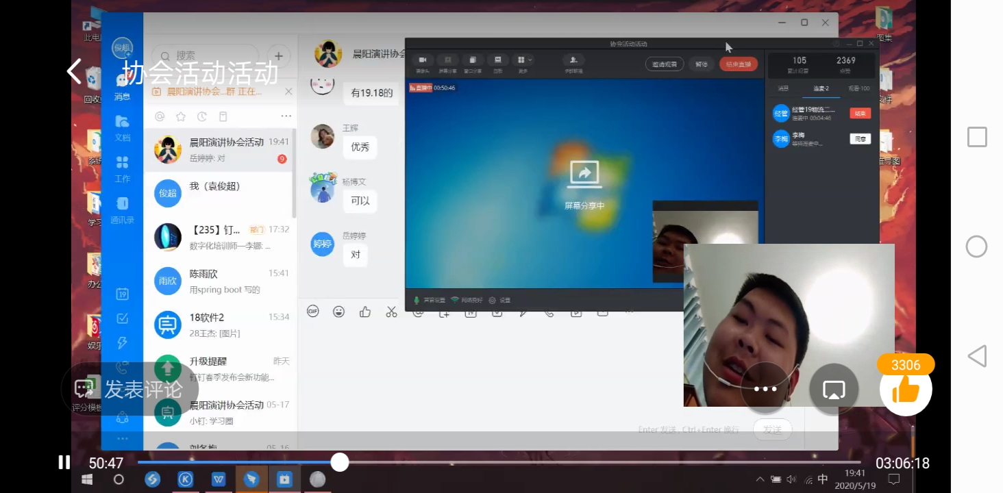Click 王辉's avatar in chat
The height and width of the screenshot is (493, 1003).
pos(323,136)
